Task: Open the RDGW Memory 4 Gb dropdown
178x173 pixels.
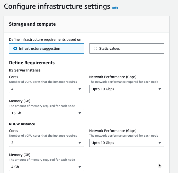Action: 47,167
